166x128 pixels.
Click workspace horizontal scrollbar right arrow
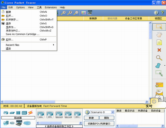147,102
